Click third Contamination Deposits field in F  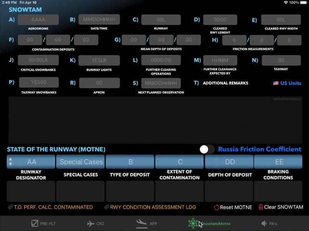tap(86, 40)
